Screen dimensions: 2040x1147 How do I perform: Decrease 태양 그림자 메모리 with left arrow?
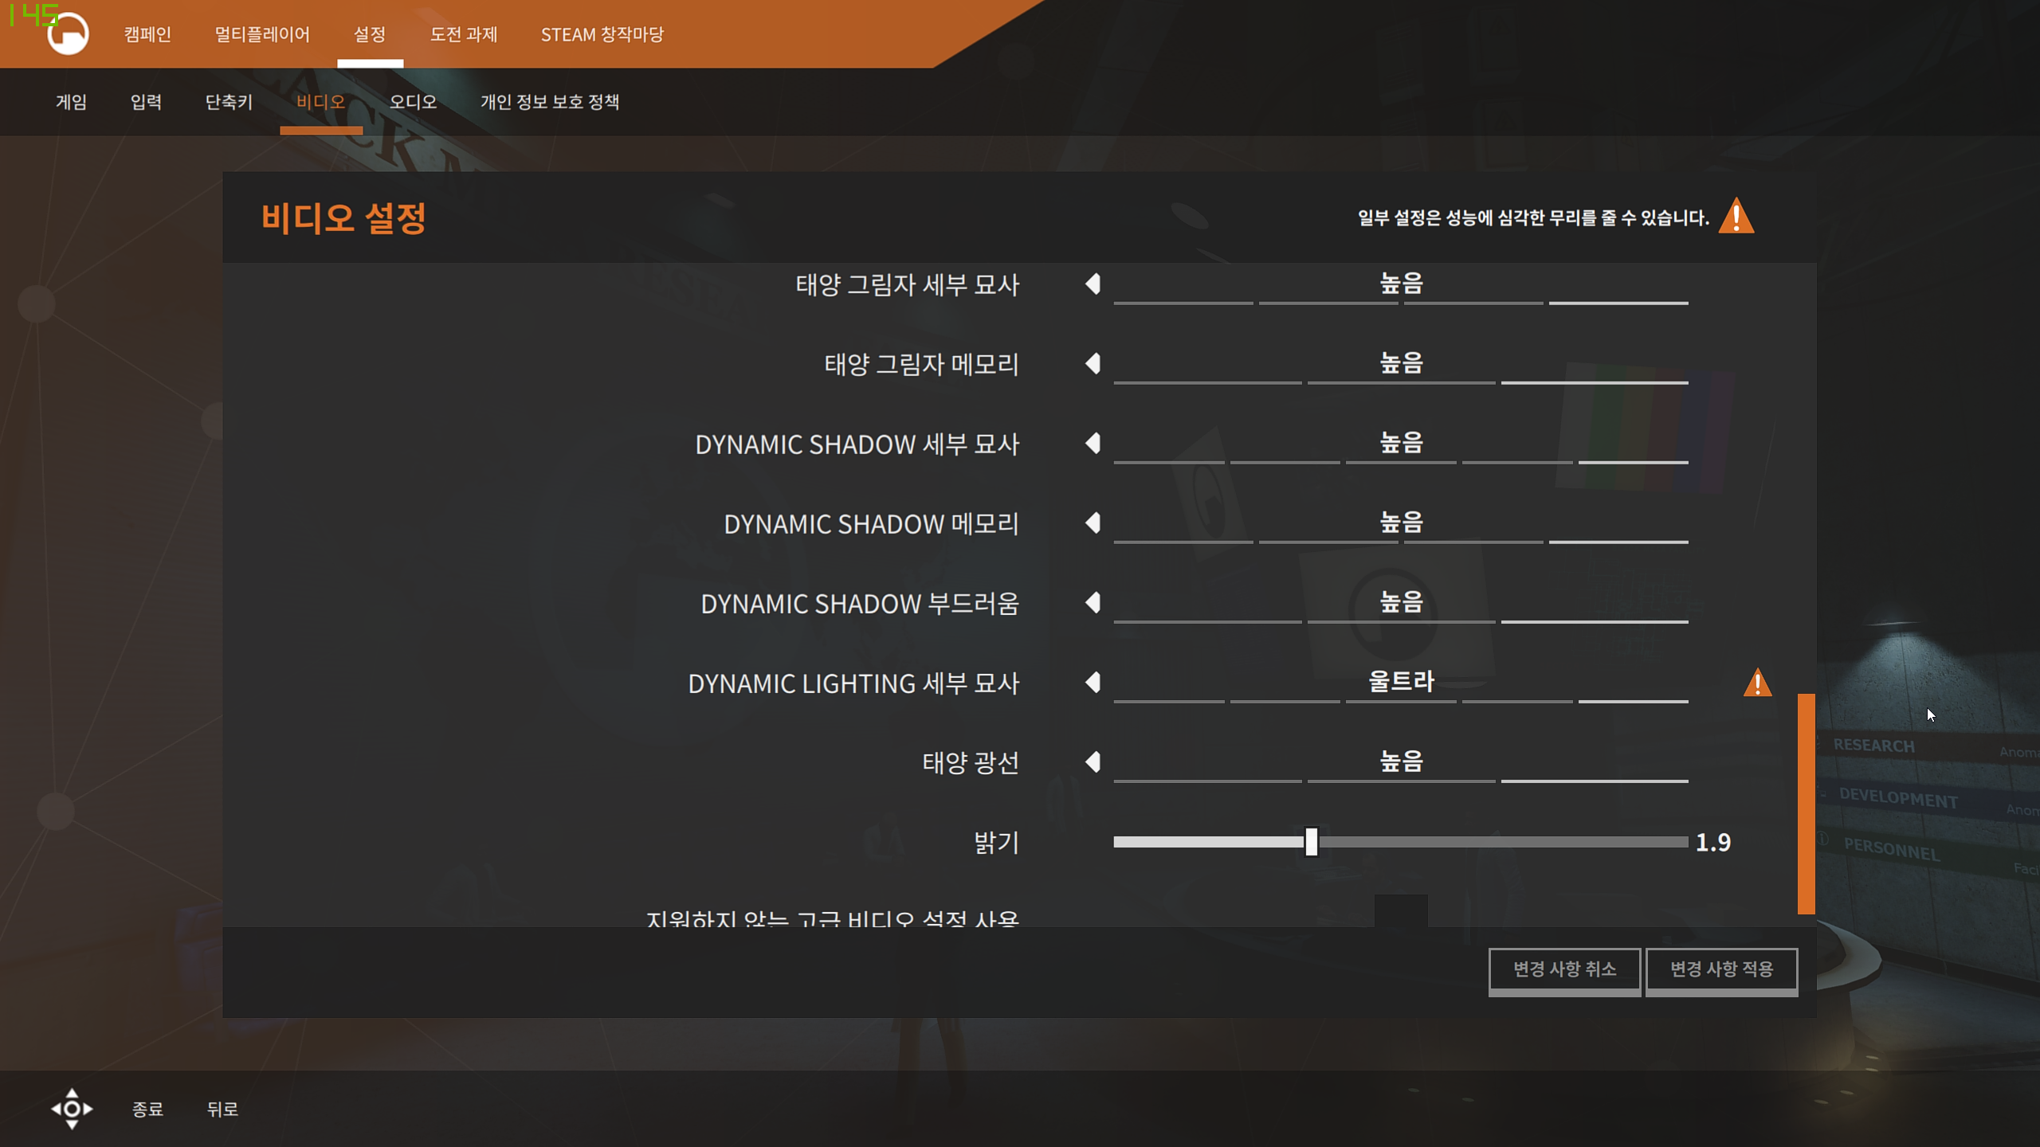[x=1093, y=364]
